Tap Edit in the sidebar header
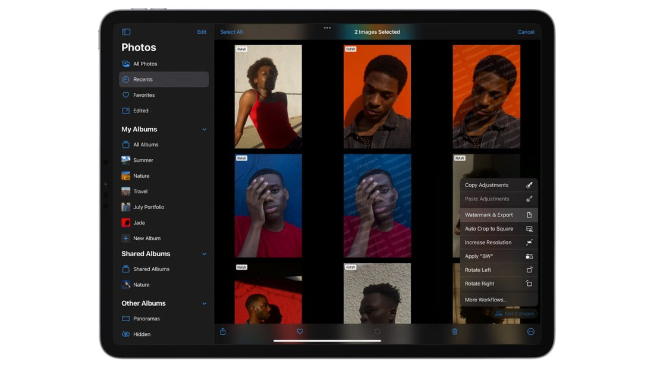 (202, 32)
